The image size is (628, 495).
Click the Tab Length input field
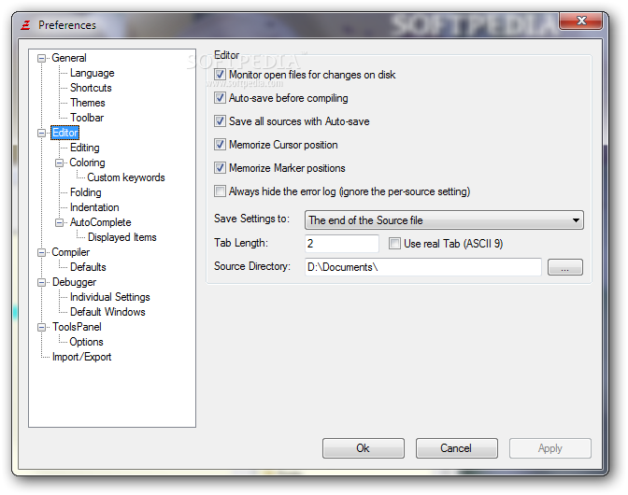click(342, 244)
